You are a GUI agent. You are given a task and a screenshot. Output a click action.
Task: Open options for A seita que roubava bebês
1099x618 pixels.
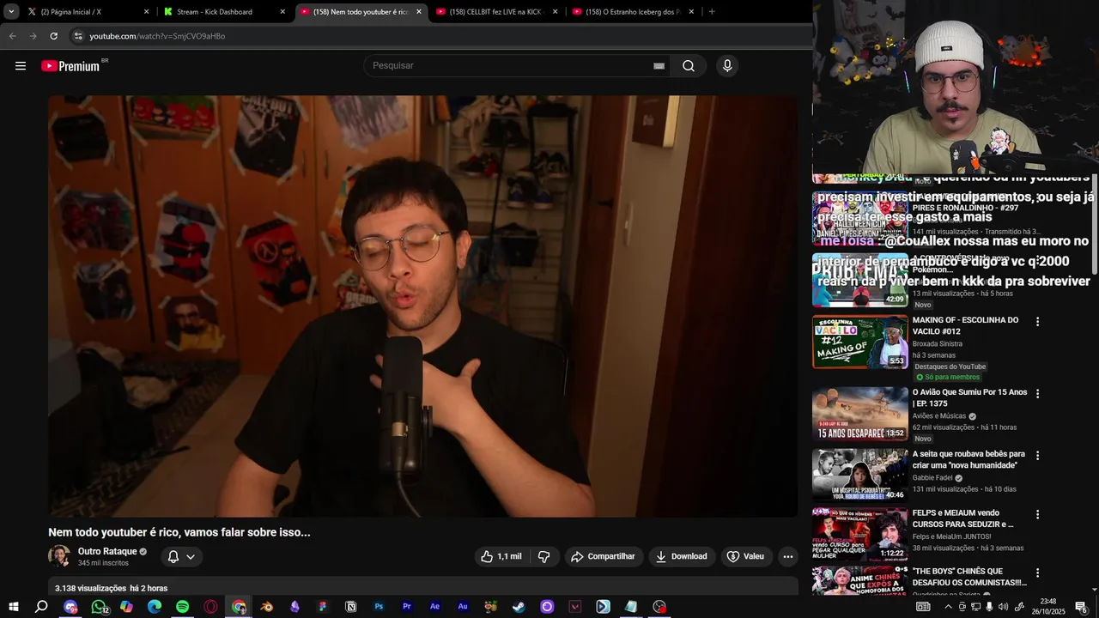coord(1037,456)
